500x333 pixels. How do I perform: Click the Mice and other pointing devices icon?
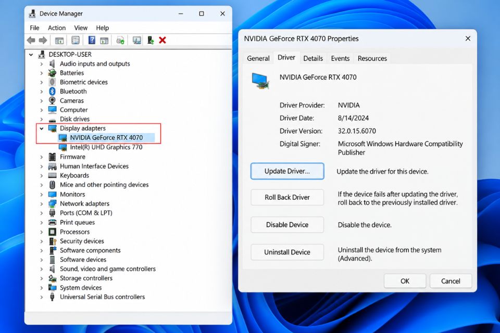pos(52,185)
